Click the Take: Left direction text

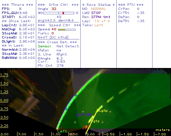tap(93, 25)
